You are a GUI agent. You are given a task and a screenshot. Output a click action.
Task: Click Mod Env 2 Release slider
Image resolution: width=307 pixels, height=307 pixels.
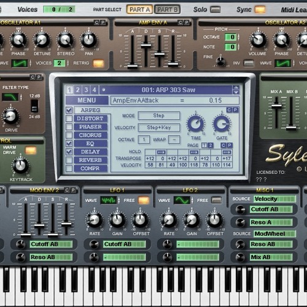66,223
